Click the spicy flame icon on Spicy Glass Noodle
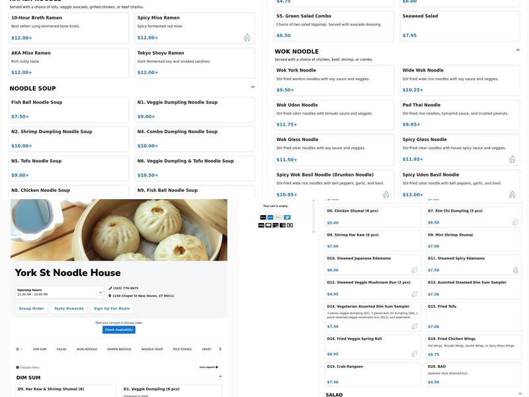 point(512,159)
